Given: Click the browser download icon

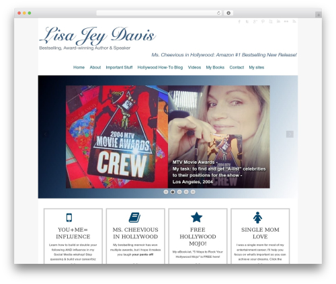Looking at the screenshot, I should point(228,13).
